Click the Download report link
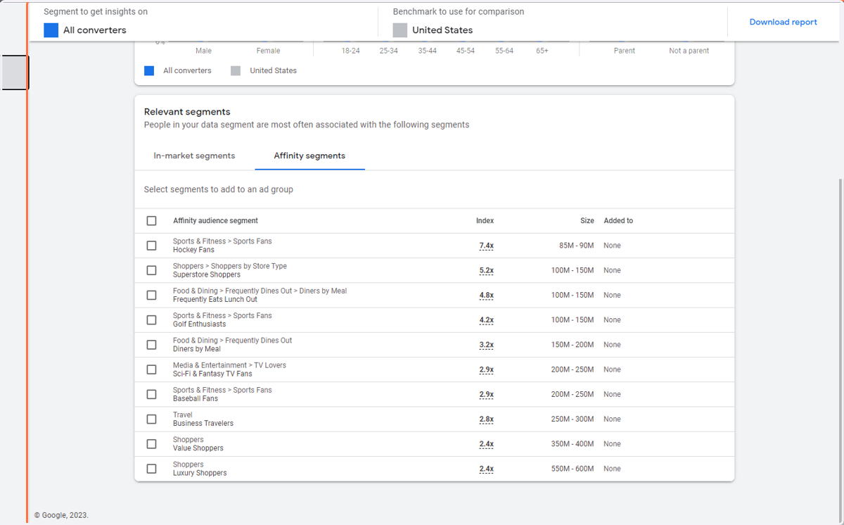 click(783, 22)
